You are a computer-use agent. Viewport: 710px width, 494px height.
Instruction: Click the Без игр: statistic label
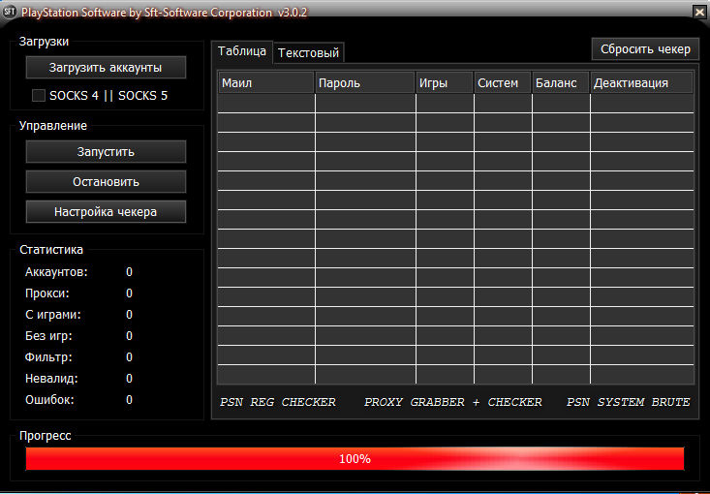pos(48,336)
